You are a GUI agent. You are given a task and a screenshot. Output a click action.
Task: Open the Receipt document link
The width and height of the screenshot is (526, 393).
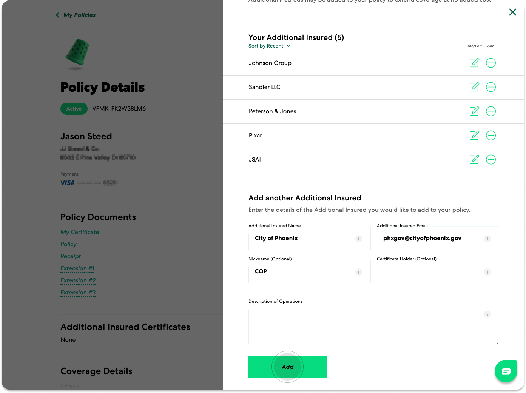click(71, 256)
